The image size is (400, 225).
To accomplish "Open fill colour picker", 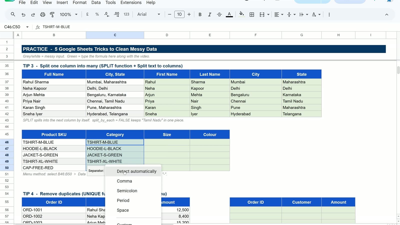I will click(241, 14).
